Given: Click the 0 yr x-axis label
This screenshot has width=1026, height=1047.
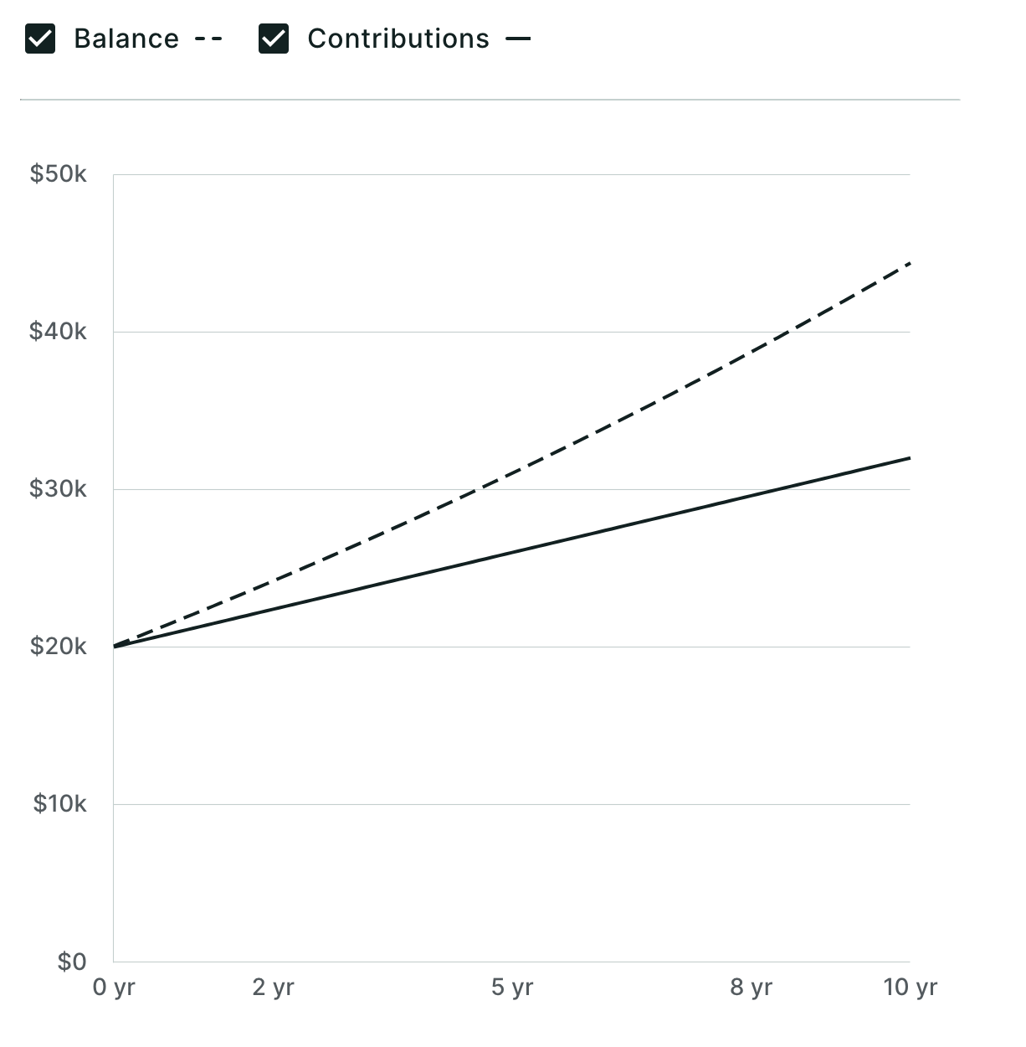Looking at the screenshot, I should point(114,988).
